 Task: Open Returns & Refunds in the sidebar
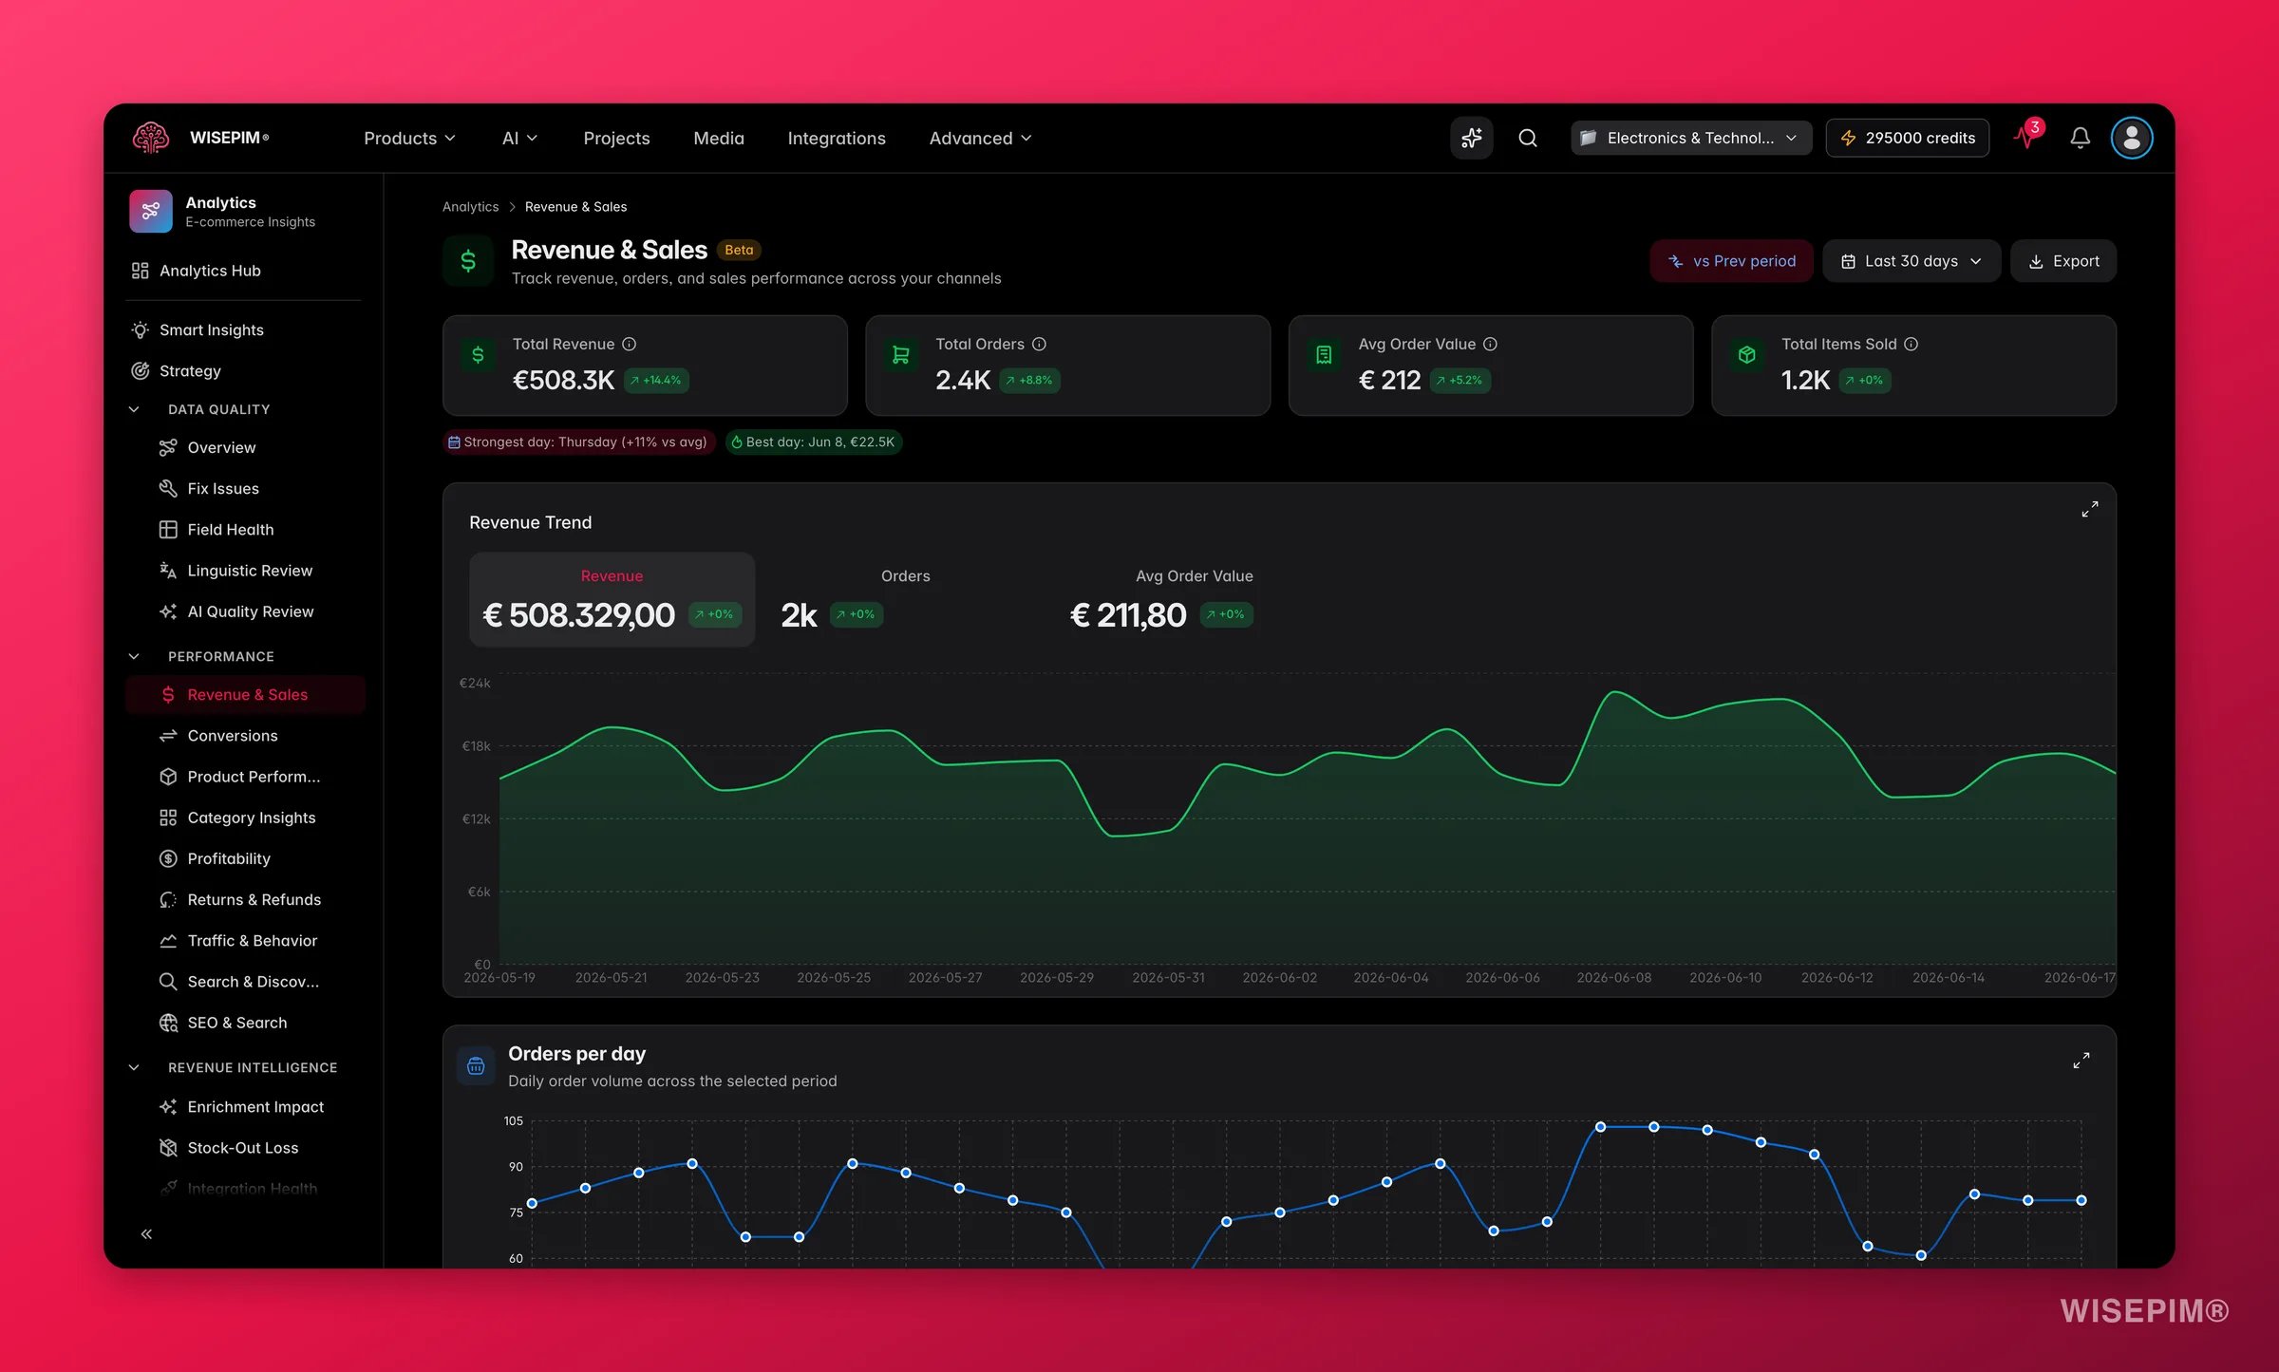[244, 899]
